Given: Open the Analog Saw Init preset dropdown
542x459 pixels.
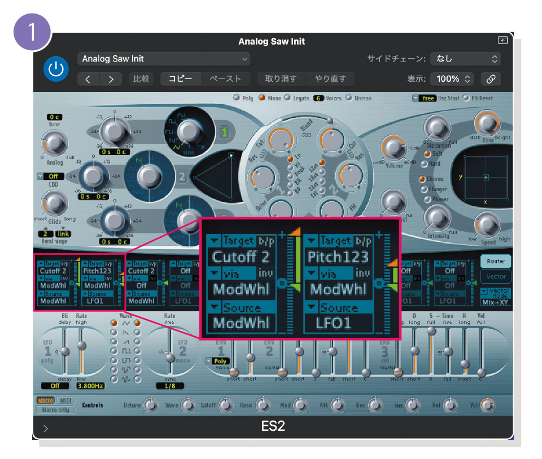Looking at the screenshot, I should (x=164, y=59).
